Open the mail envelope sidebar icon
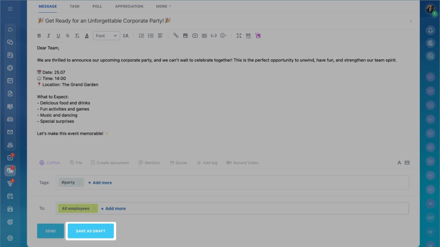The image size is (440, 247). click(x=10, y=132)
